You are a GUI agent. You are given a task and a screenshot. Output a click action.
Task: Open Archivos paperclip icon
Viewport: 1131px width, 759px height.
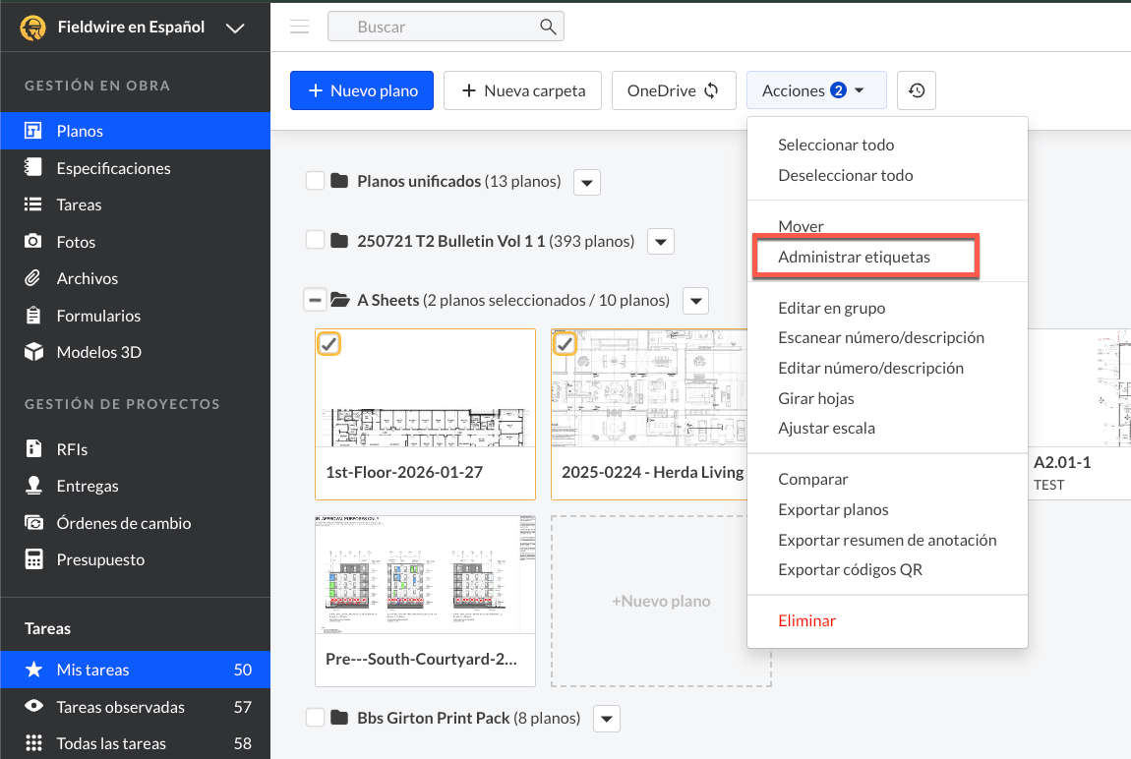tap(33, 278)
